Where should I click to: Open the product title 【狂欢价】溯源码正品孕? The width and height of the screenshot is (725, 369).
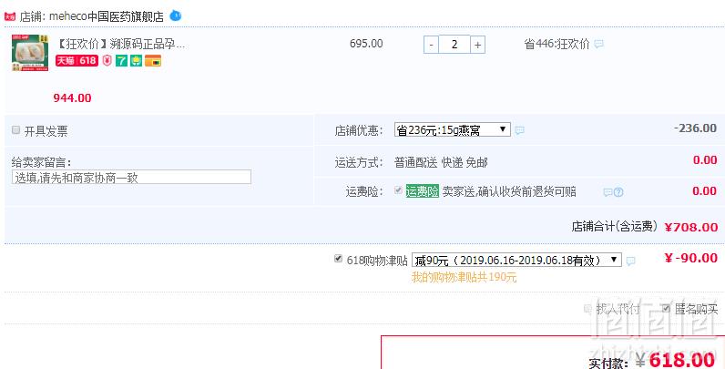click(120, 44)
